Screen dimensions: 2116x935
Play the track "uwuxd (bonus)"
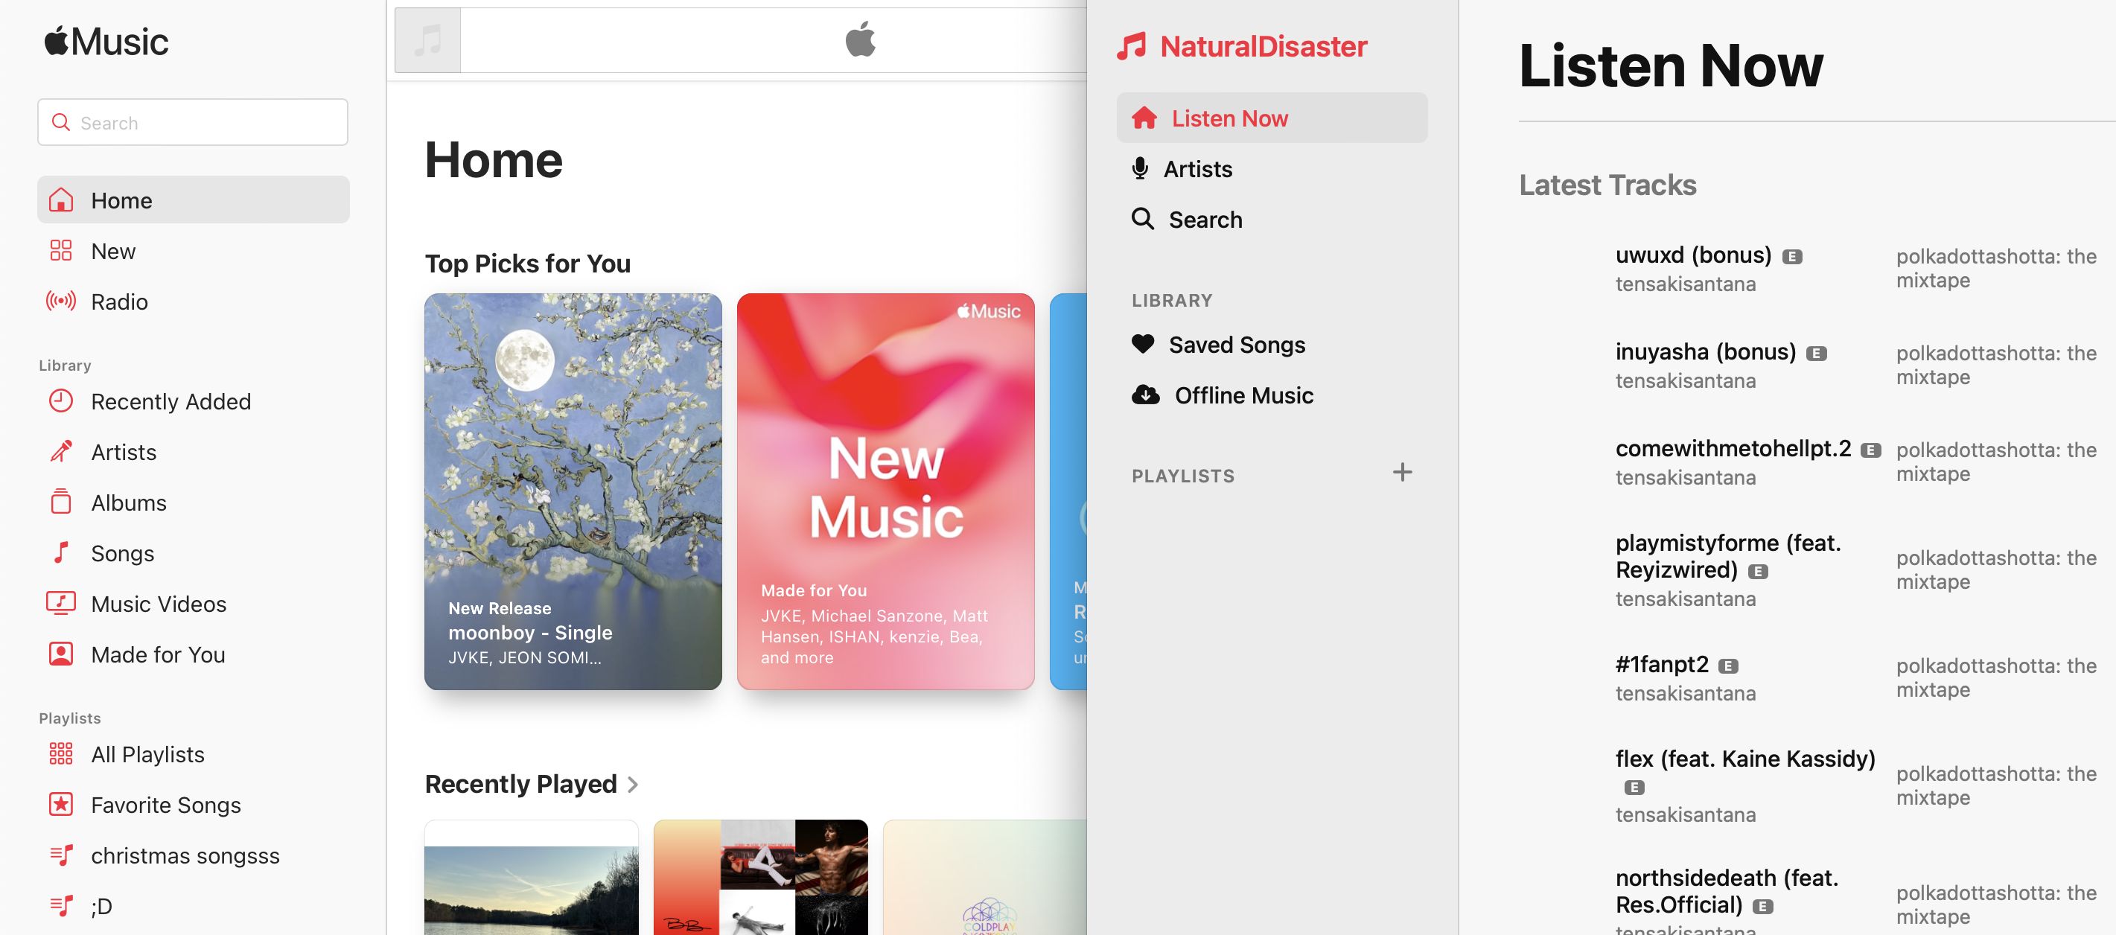pyautogui.click(x=1693, y=255)
